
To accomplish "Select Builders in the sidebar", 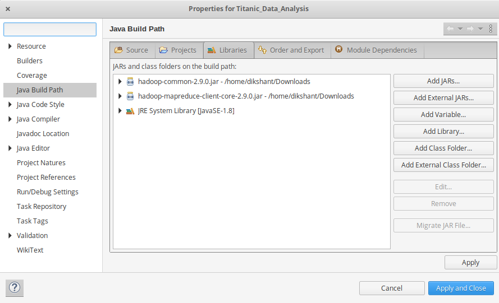I will pyautogui.click(x=30, y=61).
